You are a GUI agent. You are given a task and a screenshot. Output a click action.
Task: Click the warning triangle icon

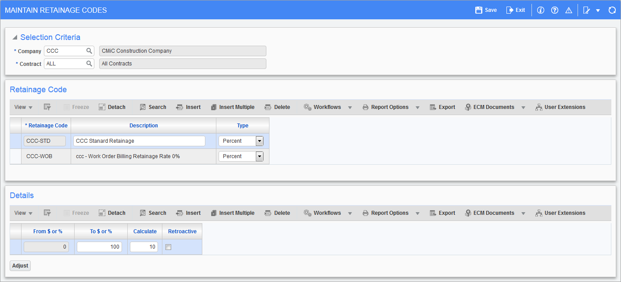[x=569, y=10]
